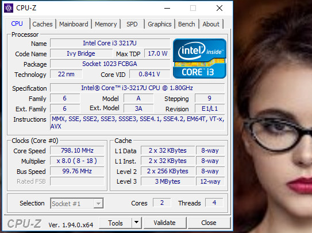The width and height of the screenshot is (312, 233).
Task: Click the Instructions list field
Action: pyautogui.click(x=137, y=122)
